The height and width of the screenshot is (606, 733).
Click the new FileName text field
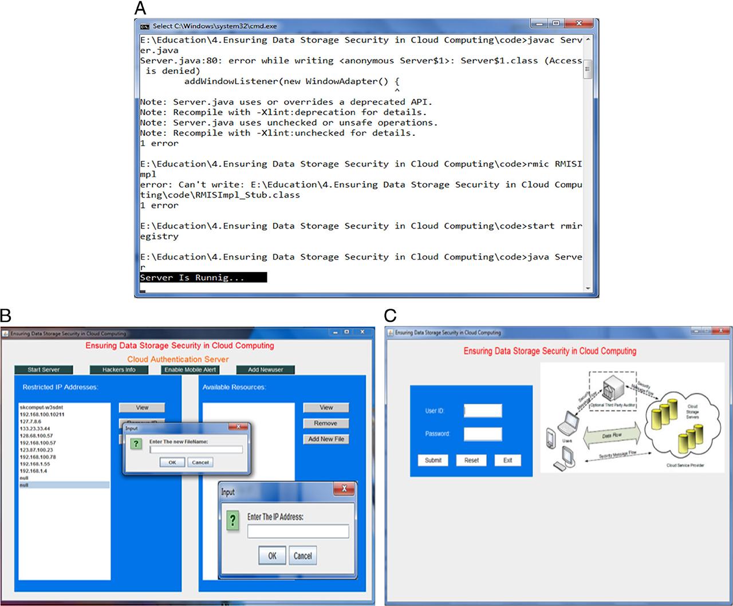tap(196, 450)
